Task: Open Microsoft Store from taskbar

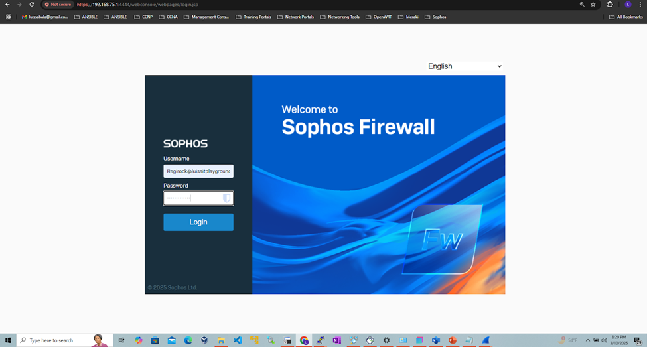Action: [x=155, y=340]
